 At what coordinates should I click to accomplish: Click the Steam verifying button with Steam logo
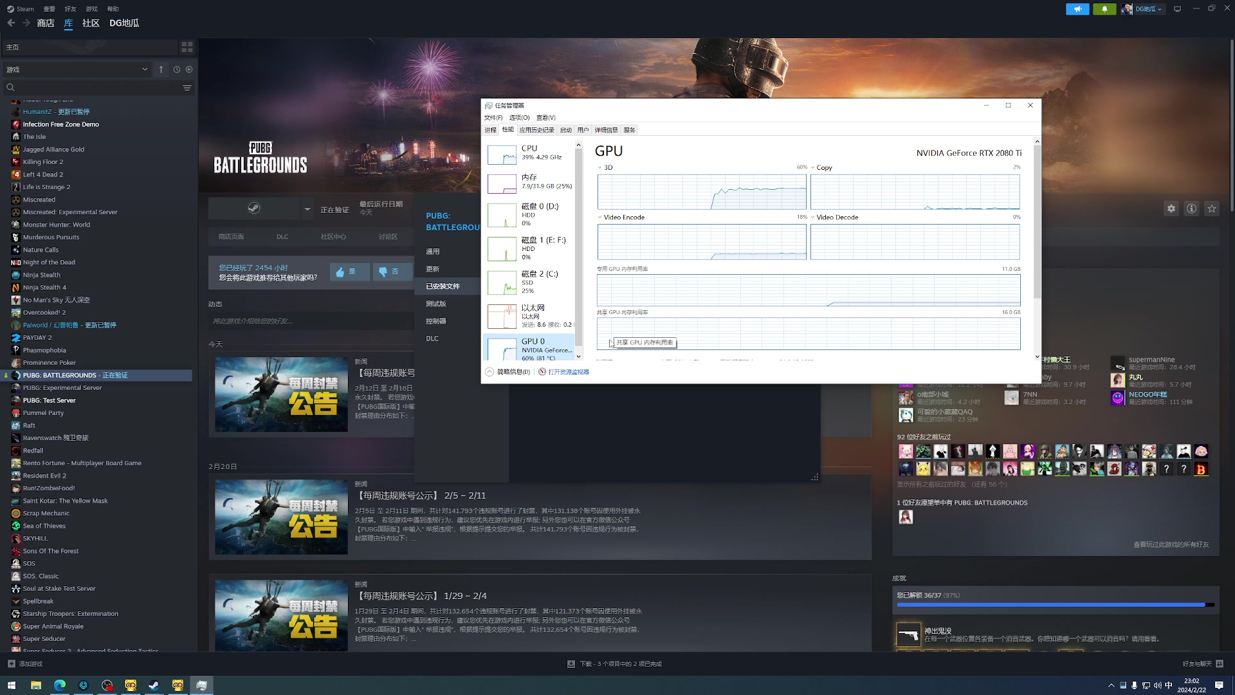254,208
